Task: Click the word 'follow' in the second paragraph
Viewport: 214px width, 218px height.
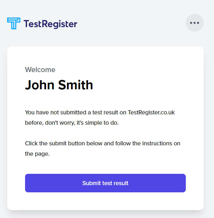Action: click(123, 143)
